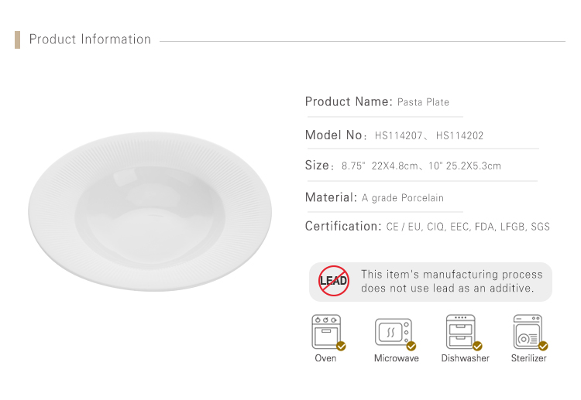Click the lead-free manufacturing notice text
This screenshot has height=400, width=581.
click(452, 281)
